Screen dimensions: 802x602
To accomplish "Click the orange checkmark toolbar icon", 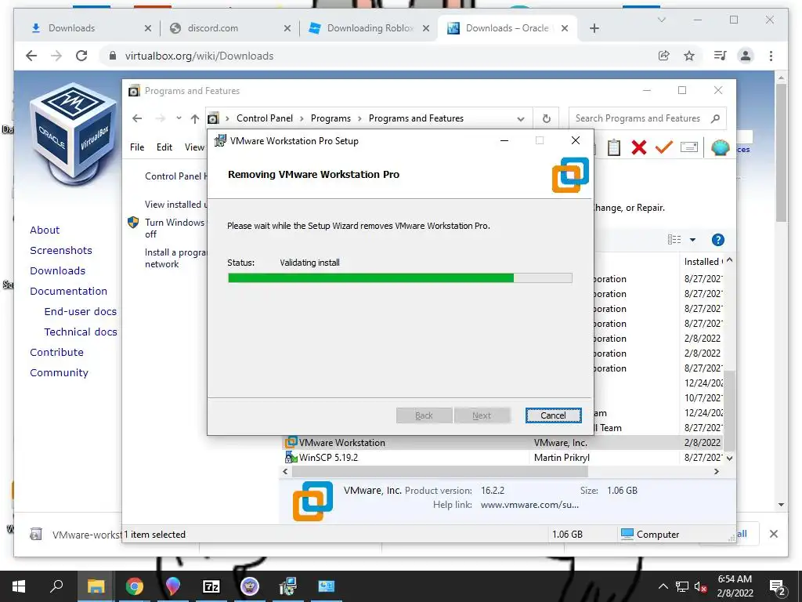I will pyautogui.click(x=664, y=147).
